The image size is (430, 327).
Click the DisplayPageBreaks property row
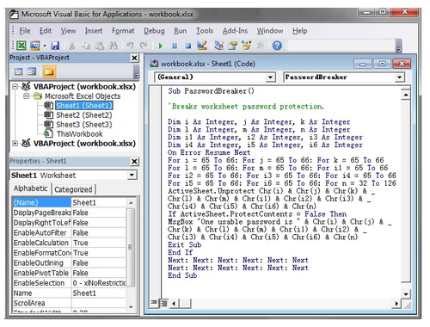(x=70, y=213)
